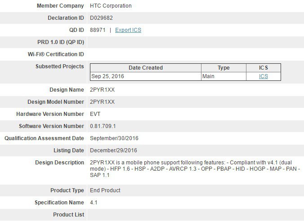Click the PRD 1.0 ID (QP ID) label

point(61,42)
